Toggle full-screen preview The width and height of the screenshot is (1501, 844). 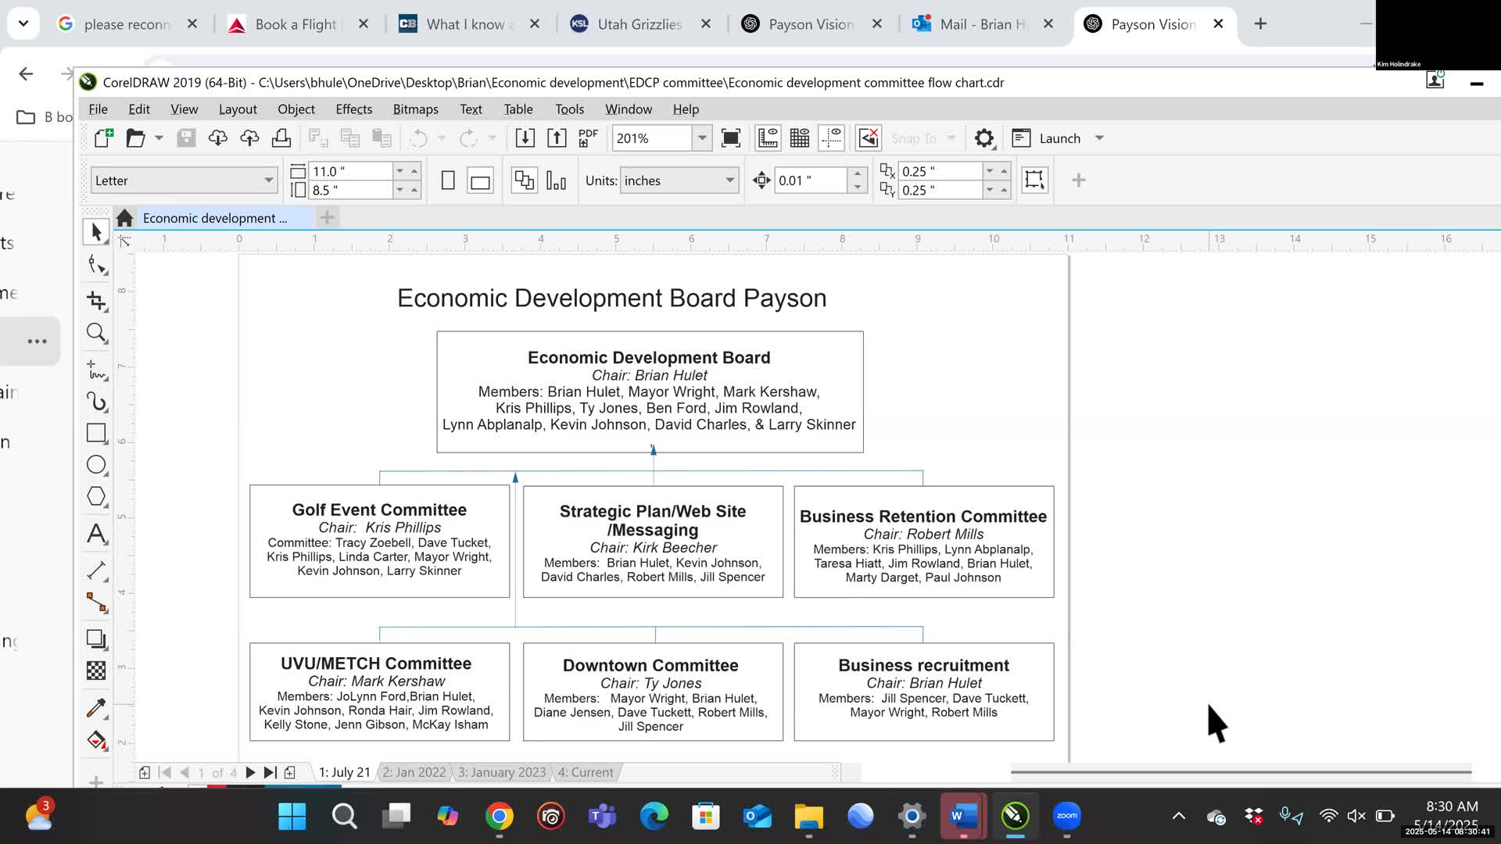tap(731, 138)
